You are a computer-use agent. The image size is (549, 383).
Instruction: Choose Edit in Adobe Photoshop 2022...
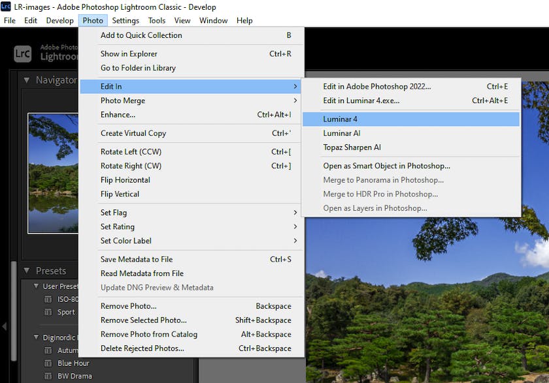411,87
